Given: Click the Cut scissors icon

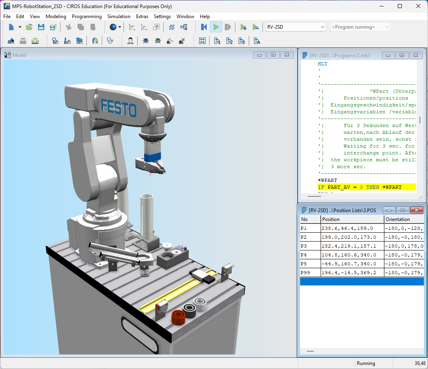Looking at the screenshot, I should 69,27.
